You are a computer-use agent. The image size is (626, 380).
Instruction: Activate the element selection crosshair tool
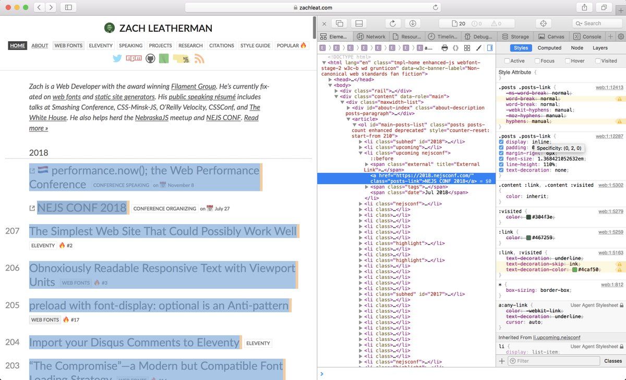[543, 23]
